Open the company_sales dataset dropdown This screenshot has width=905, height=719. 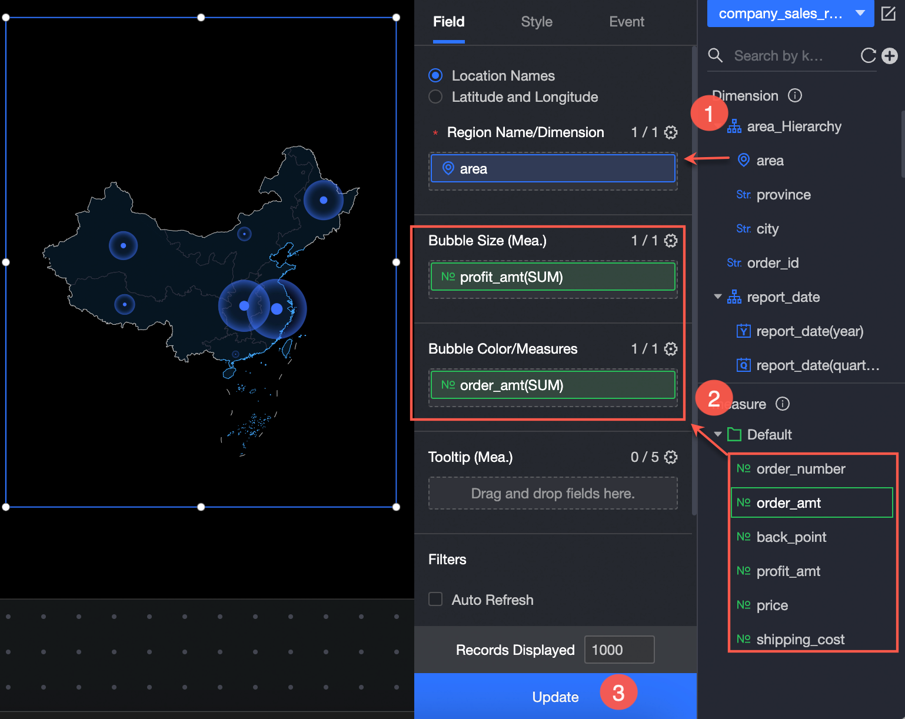[790, 14]
